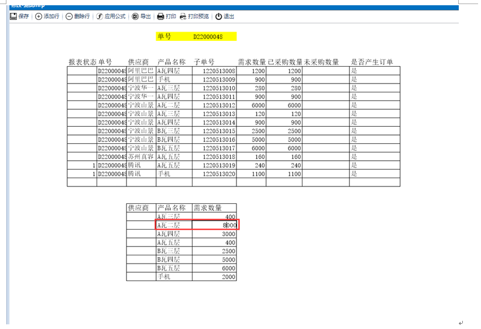Viewport: 481px width, 329px height.
Task: Click the 未采购数量 column header
Action: coord(321,62)
